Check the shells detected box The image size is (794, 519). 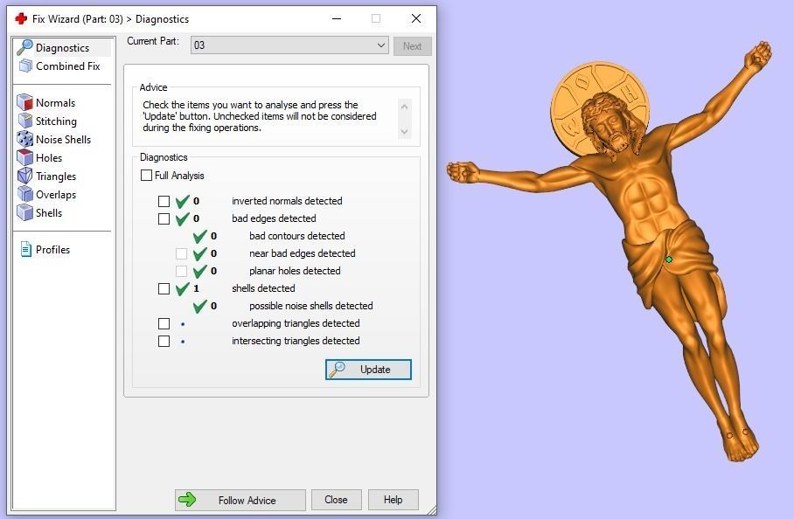coord(164,288)
